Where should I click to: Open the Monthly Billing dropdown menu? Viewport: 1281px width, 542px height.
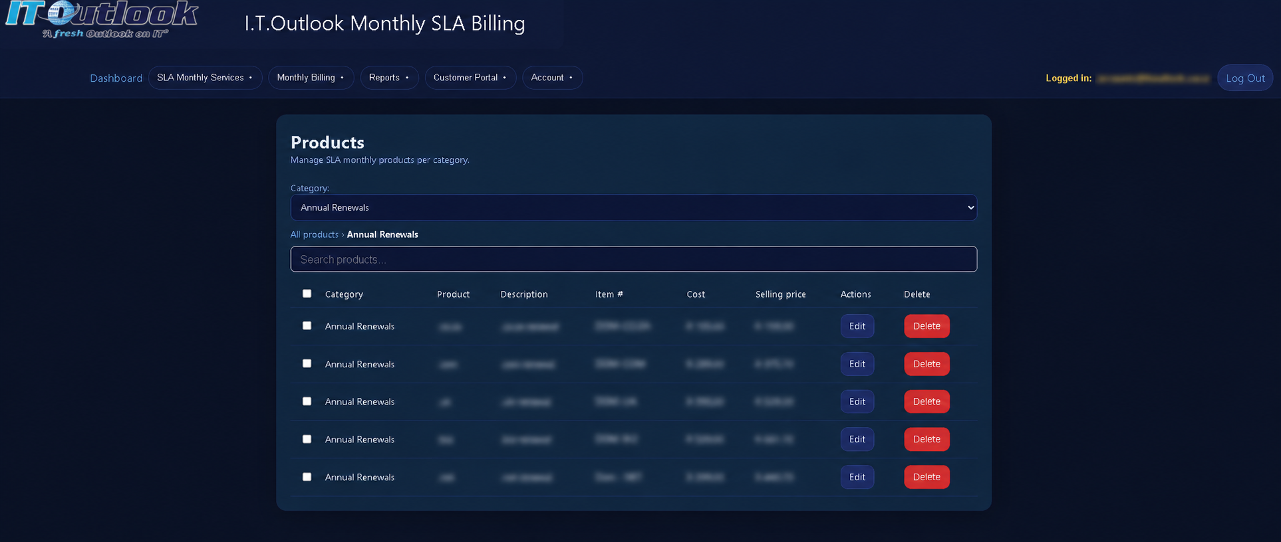(x=311, y=78)
